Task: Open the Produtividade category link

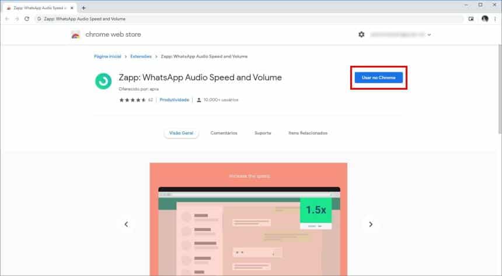Action: [175, 100]
